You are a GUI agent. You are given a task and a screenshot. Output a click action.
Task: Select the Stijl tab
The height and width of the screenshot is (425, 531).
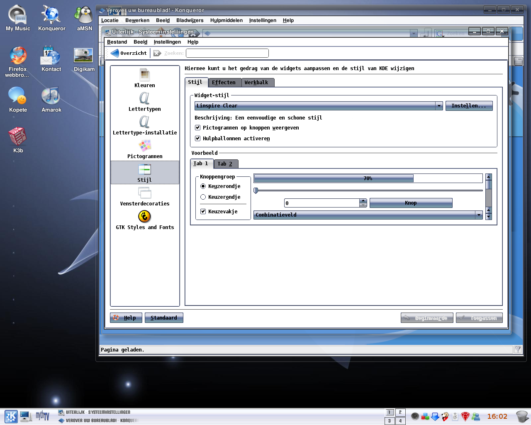point(195,82)
